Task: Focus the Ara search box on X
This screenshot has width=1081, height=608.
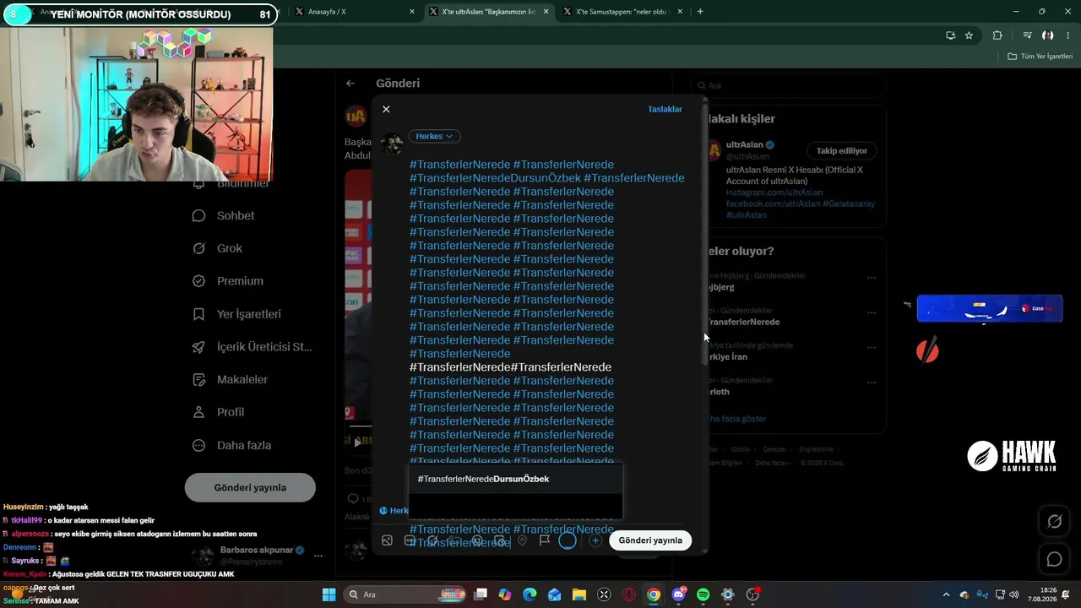Action: [788, 85]
